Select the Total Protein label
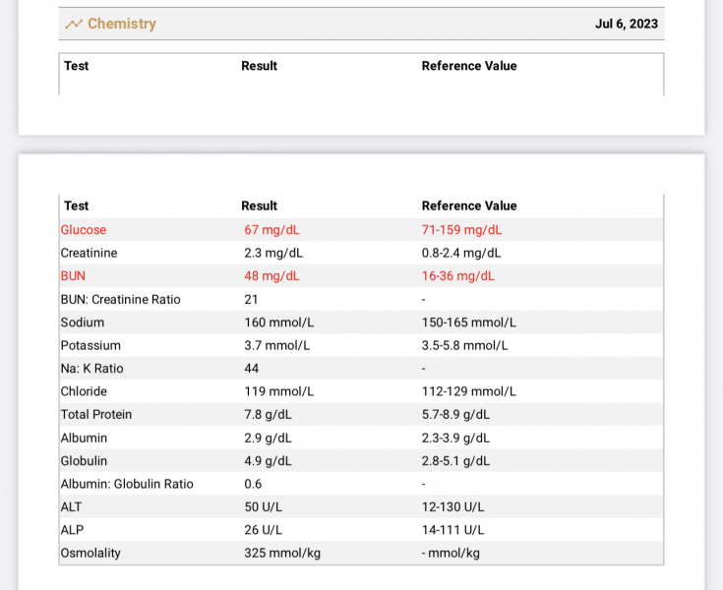The width and height of the screenshot is (723, 590). (x=96, y=415)
